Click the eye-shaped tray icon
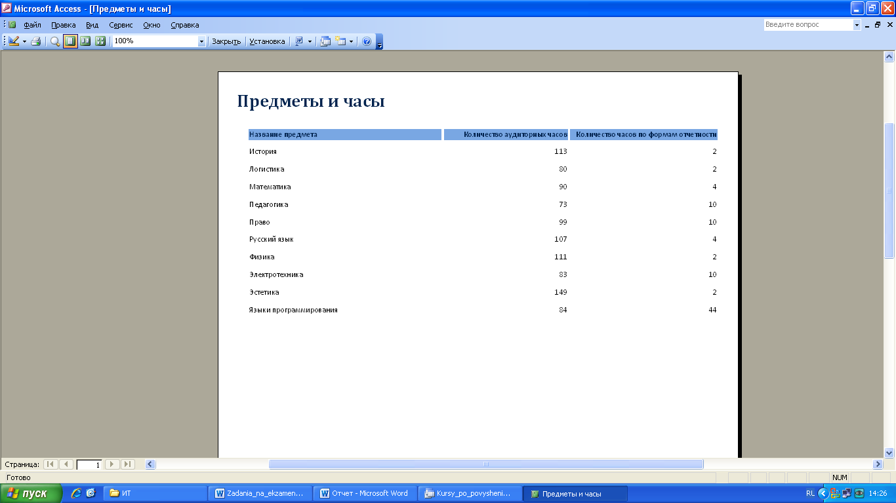This screenshot has height=503, width=896. 859,494
